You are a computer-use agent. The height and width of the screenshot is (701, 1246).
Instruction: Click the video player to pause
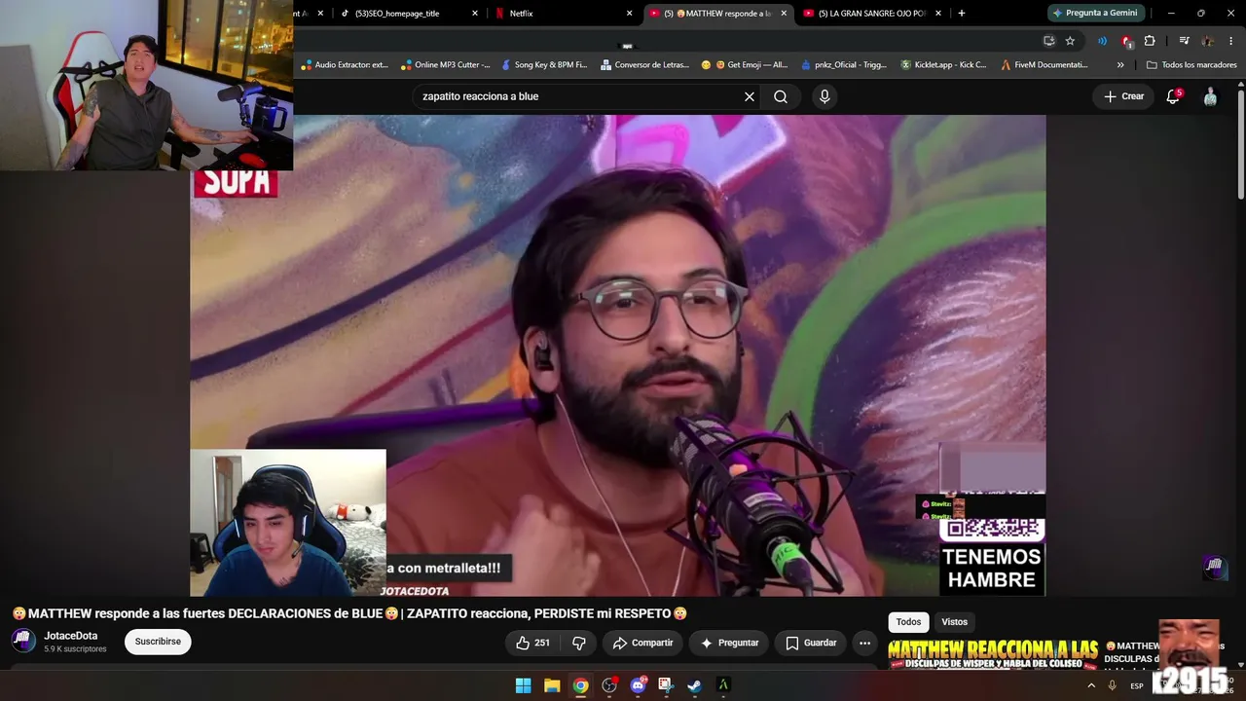click(x=617, y=355)
